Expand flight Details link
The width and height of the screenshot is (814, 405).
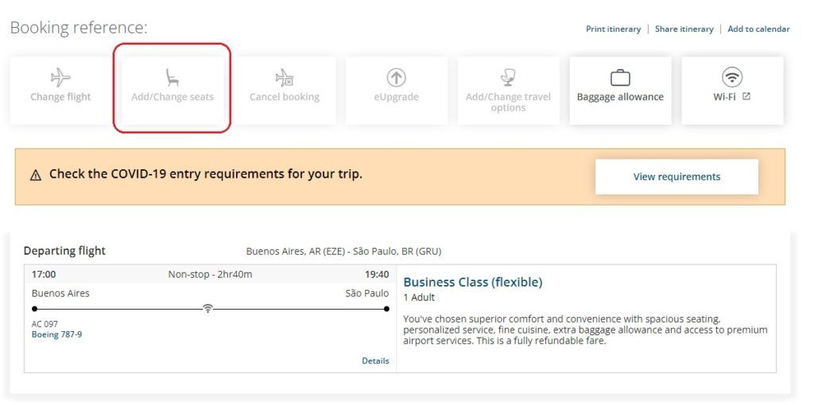tap(375, 361)
